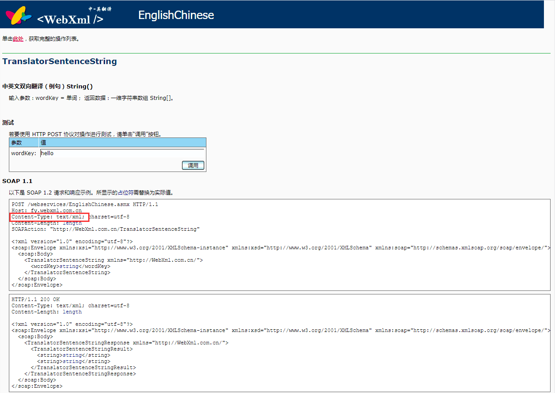Click the 中英文双向翻译（例句）String() heading
555x393 pixels.
coord(47,87)
